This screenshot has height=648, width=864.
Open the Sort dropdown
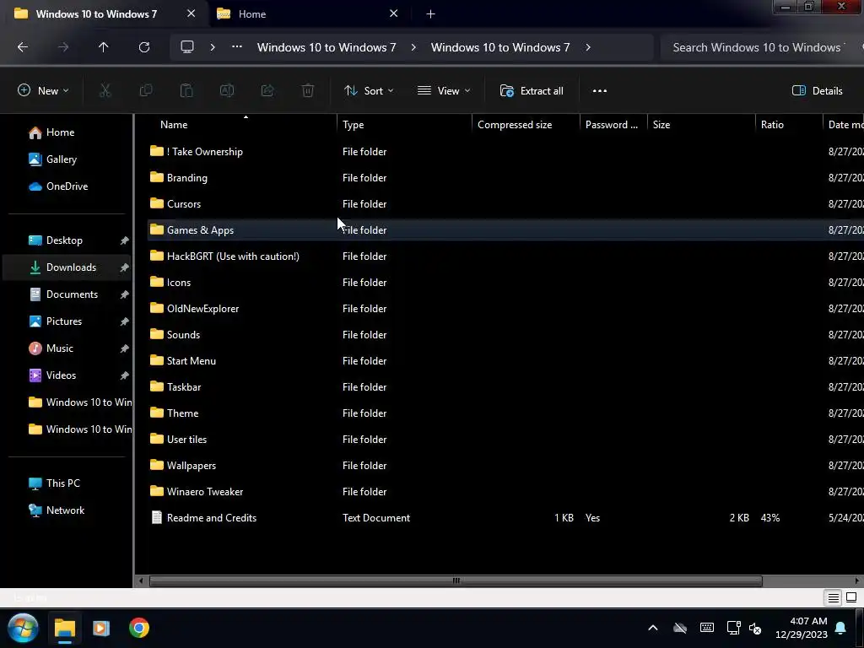[369, 91]
